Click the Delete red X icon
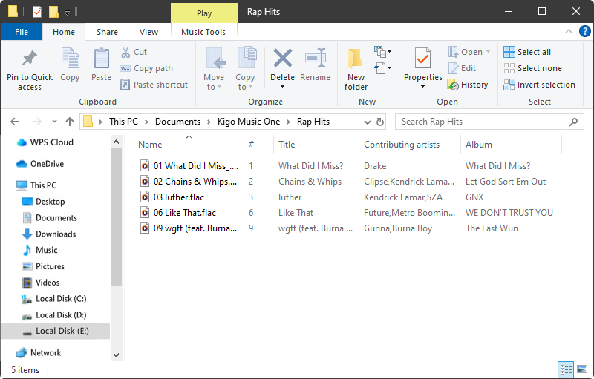This screenshot has height=379, width=594. tap(282, 59)
